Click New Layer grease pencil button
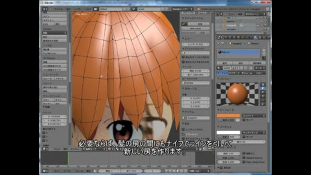 [x=196, y=29]
